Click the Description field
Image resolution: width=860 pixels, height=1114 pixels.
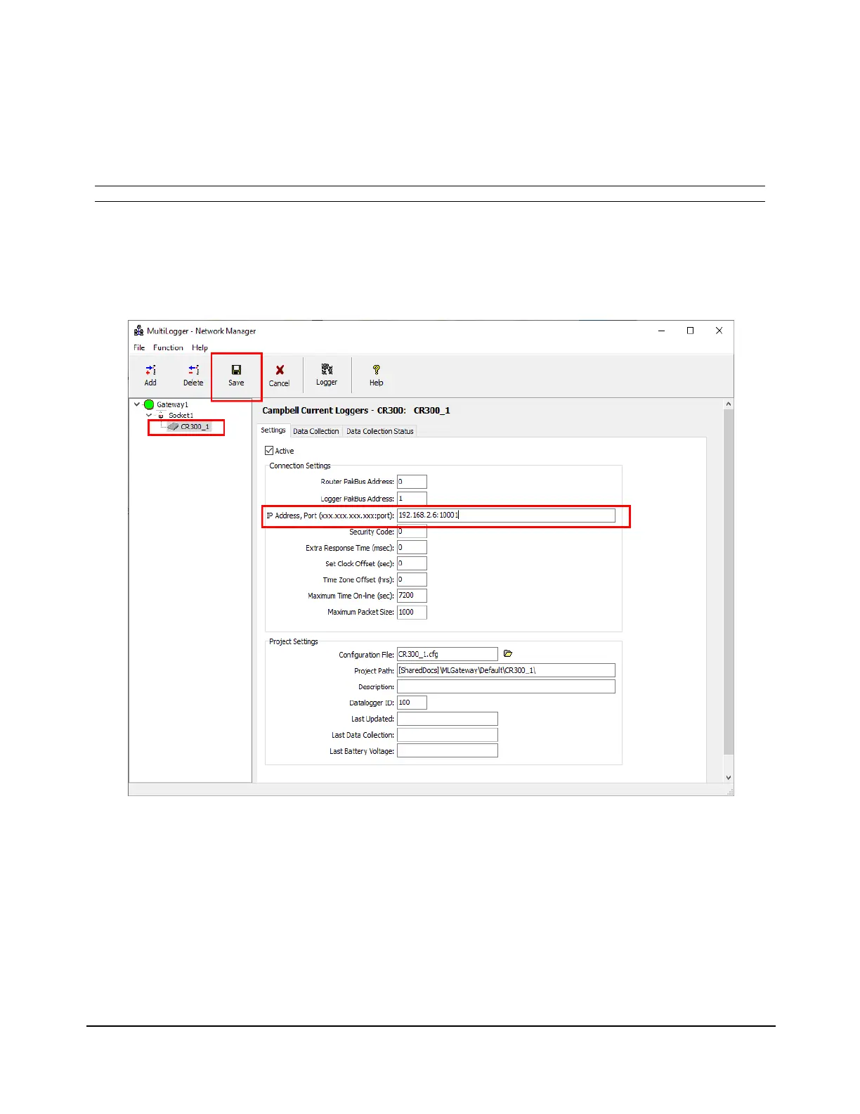tap(506, 686)
